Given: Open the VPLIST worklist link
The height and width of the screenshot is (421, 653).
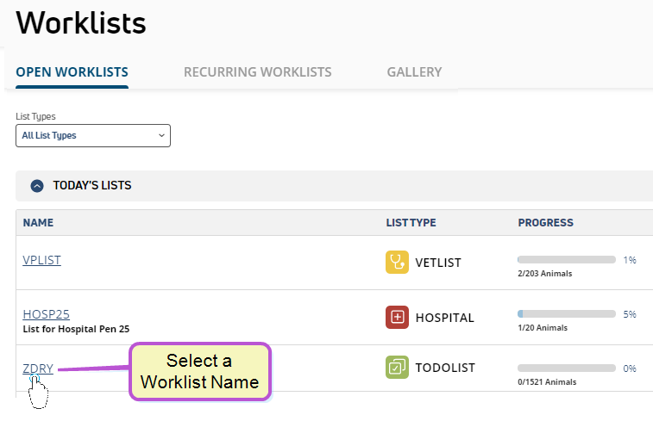Looking at the screenshot, I should (x=41, y=260).
